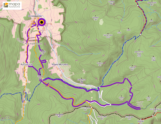The image size is (161, 124).
Task: Select the Stroma 808 peak marker
Action: pyautogui.click(x=40, y=75)
